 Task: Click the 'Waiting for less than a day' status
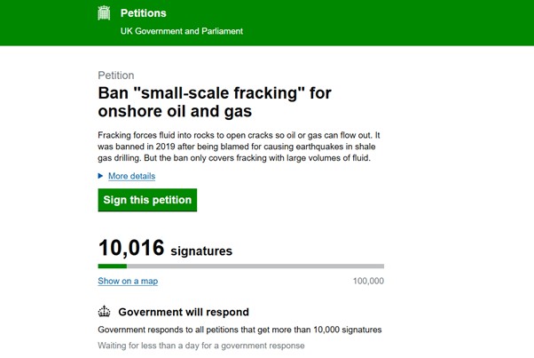click(201, 346)
